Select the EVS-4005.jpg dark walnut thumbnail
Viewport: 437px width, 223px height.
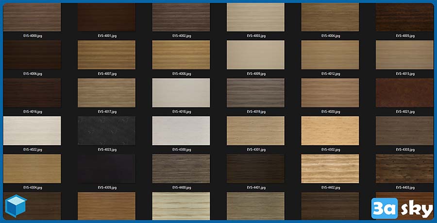tap(404, 17)
